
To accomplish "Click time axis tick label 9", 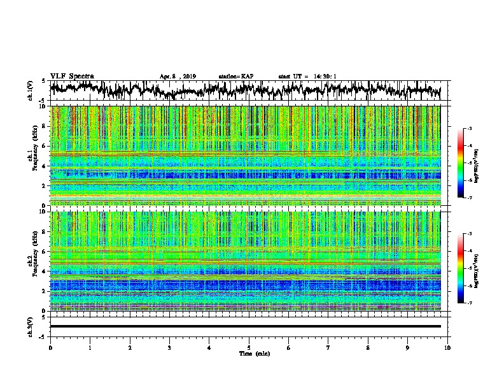I will coord(407,348).
